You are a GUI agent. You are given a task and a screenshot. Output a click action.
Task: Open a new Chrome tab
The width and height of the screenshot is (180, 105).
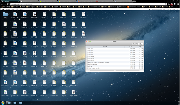click(x=134, y=1)
